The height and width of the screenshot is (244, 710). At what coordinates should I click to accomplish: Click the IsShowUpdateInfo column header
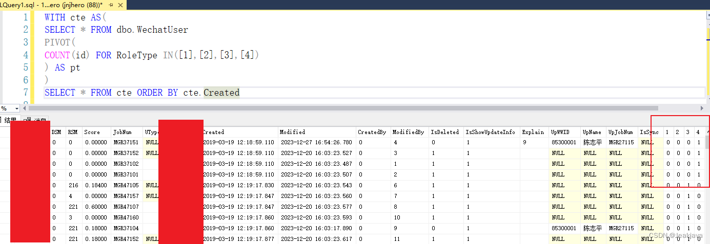point(492,132)
